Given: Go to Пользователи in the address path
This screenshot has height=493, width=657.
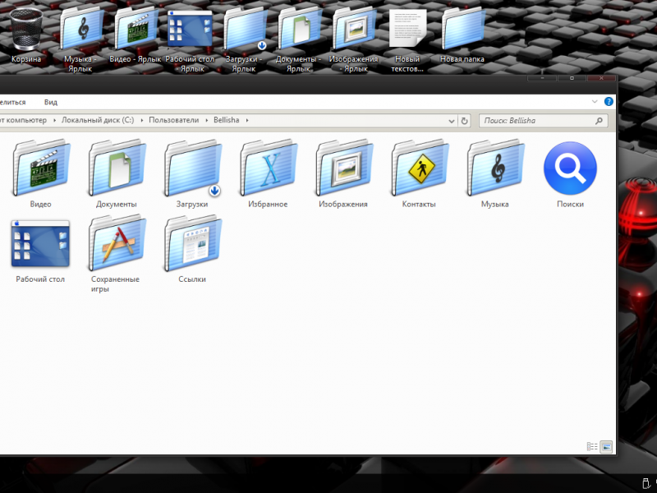Looking at the screenshot, I should pyautogui.click(x=174, y=120).
